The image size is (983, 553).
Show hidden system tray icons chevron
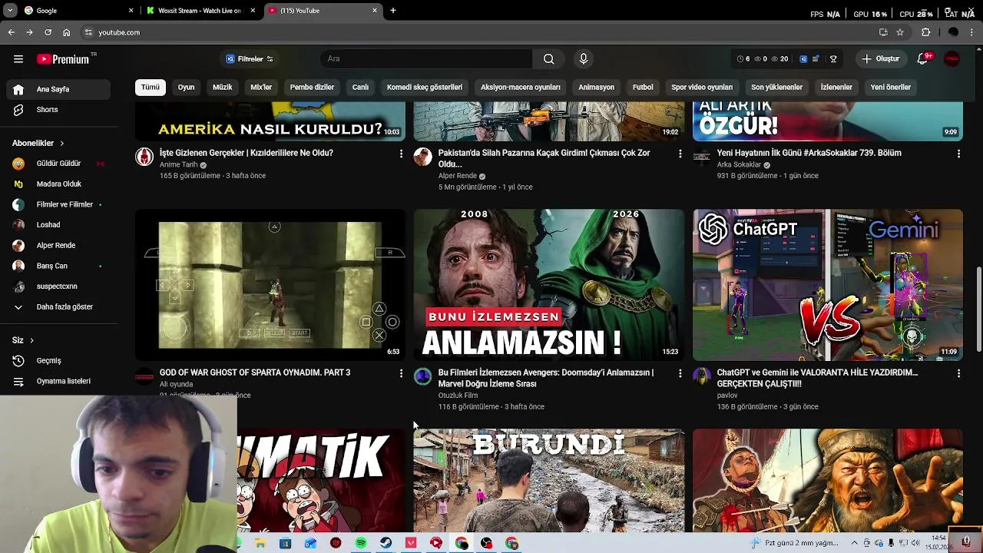point(854,543)
